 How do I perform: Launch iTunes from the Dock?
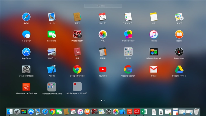coord(80,112)
